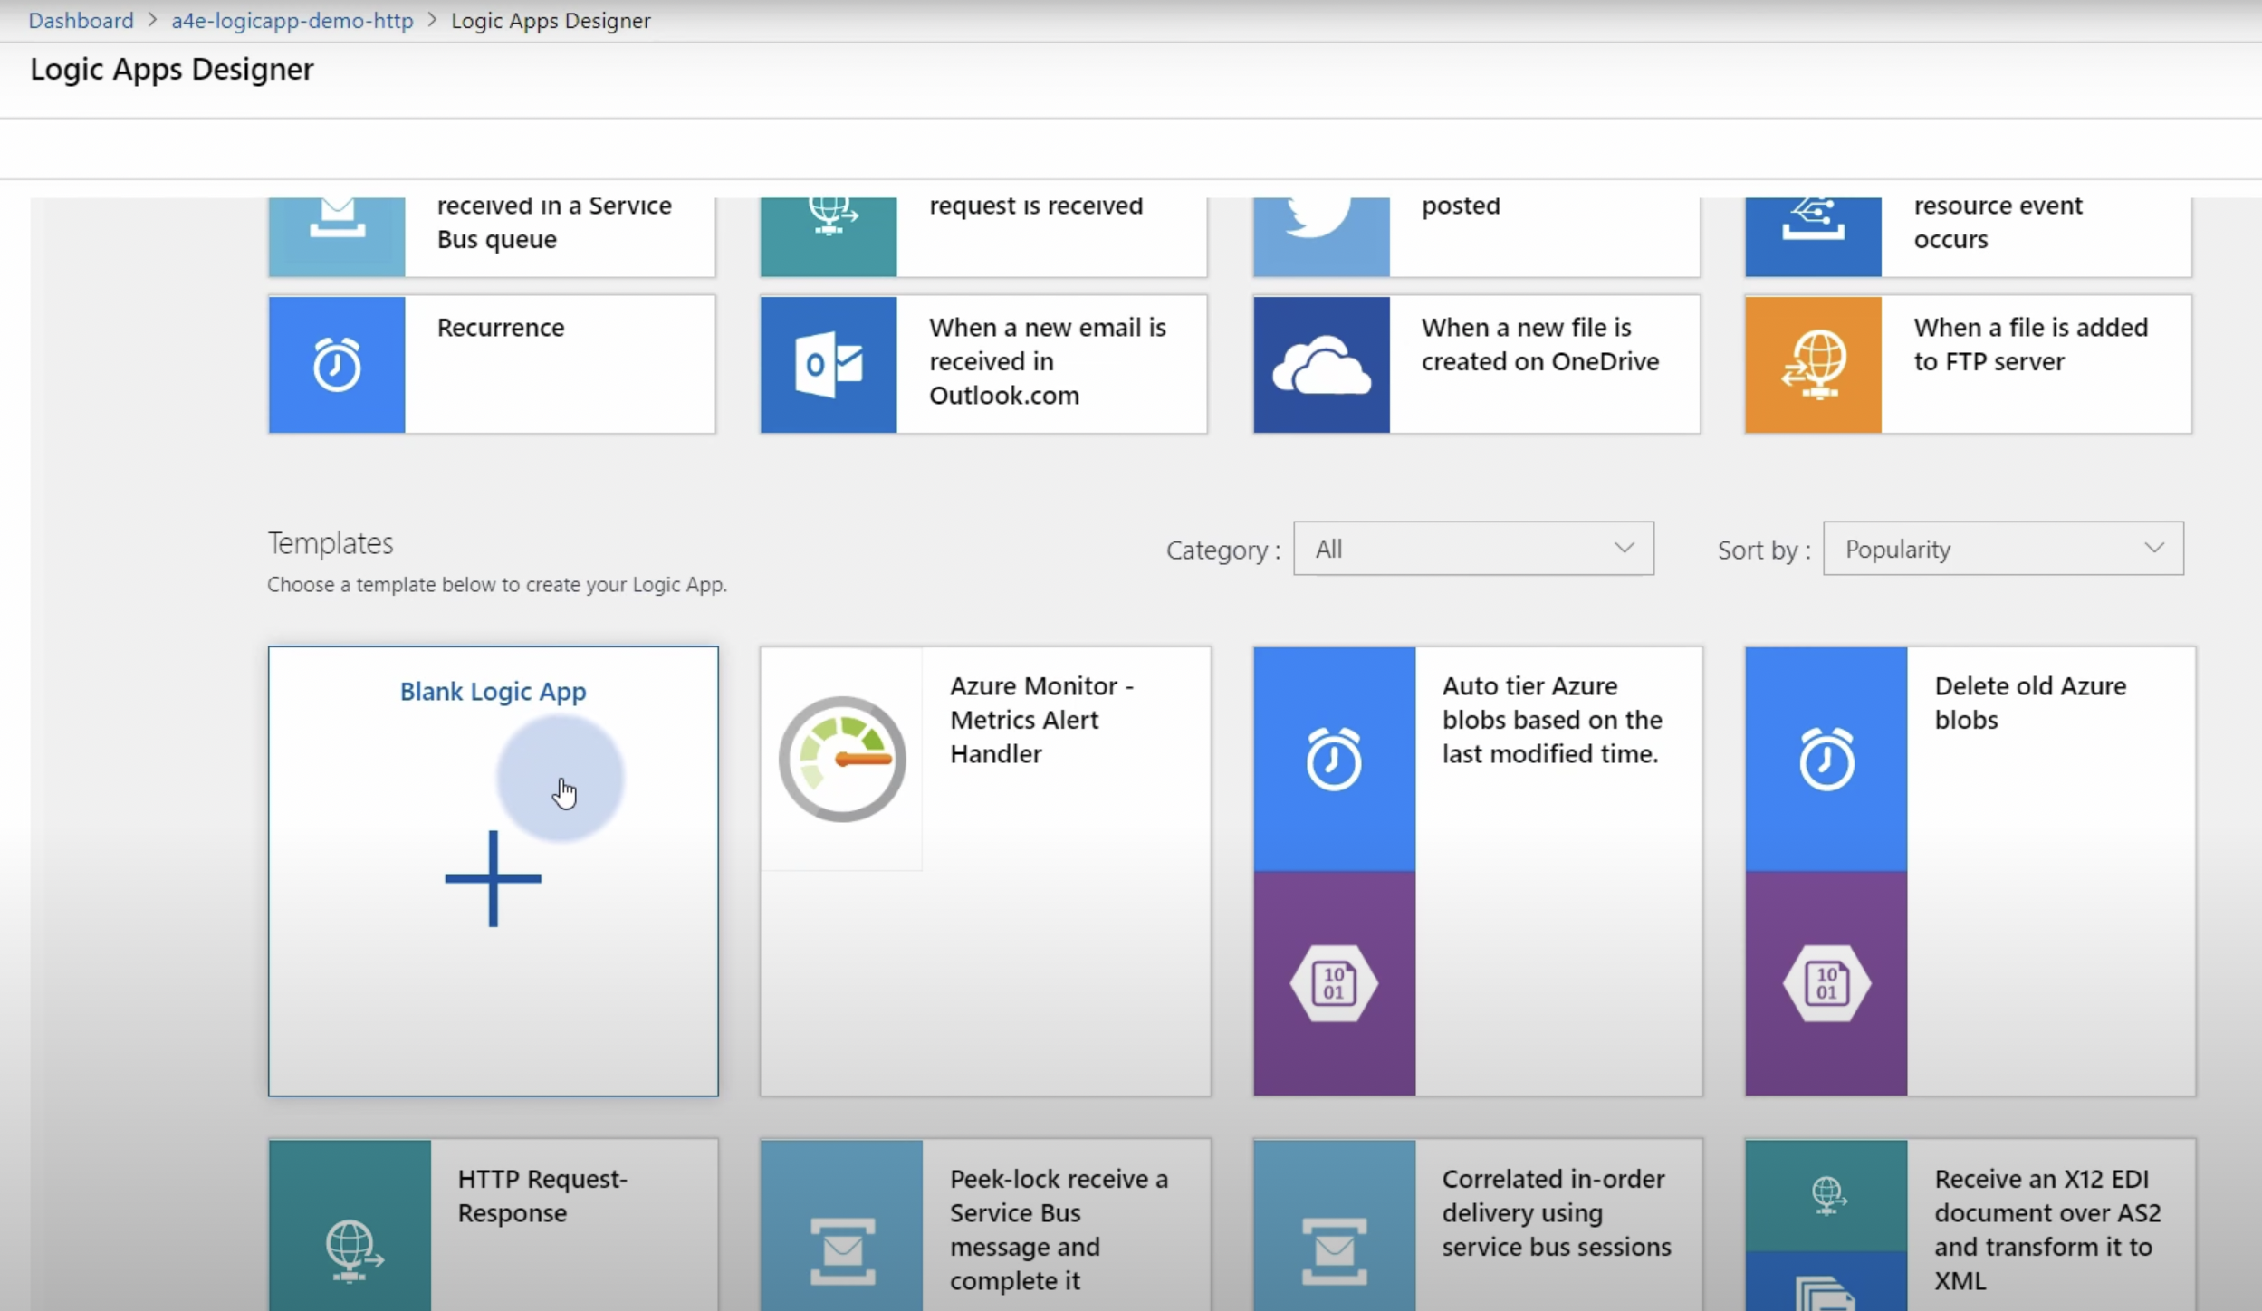Click the Azure Monitor gauge icon
2262x1311 pixels.
click(842, 759)
